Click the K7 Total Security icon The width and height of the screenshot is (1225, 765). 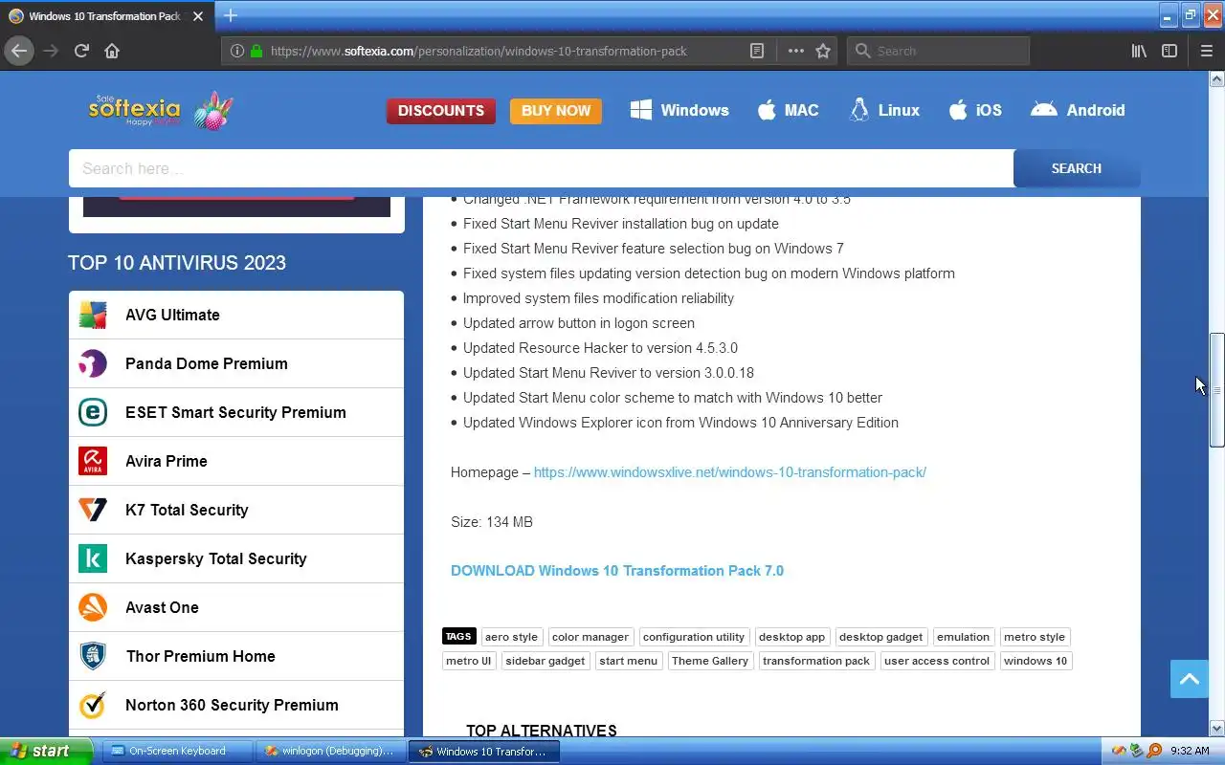pyautogui.click(x=93, y=510)
